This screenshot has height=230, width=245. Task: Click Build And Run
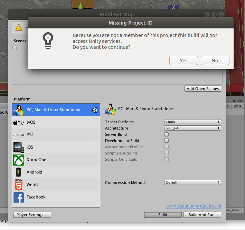click(202, 215)
